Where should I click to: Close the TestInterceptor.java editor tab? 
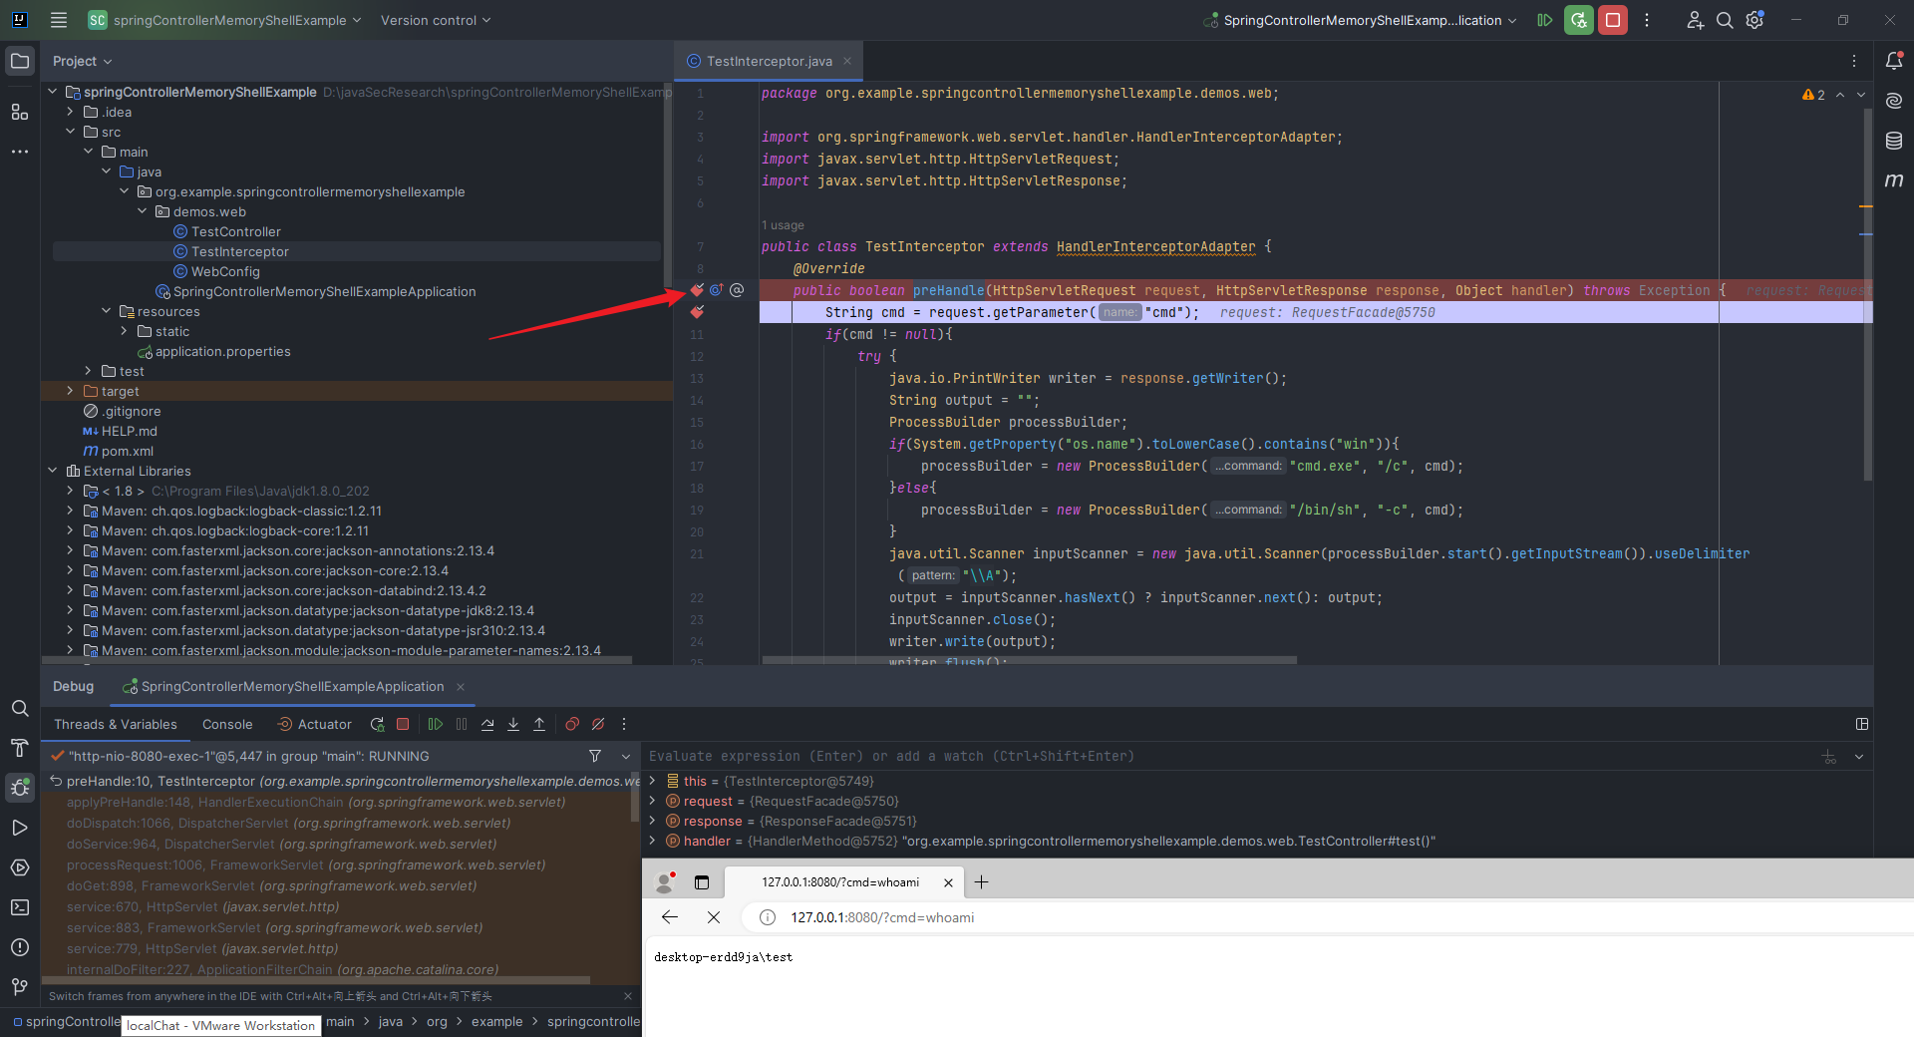(847, 61)
